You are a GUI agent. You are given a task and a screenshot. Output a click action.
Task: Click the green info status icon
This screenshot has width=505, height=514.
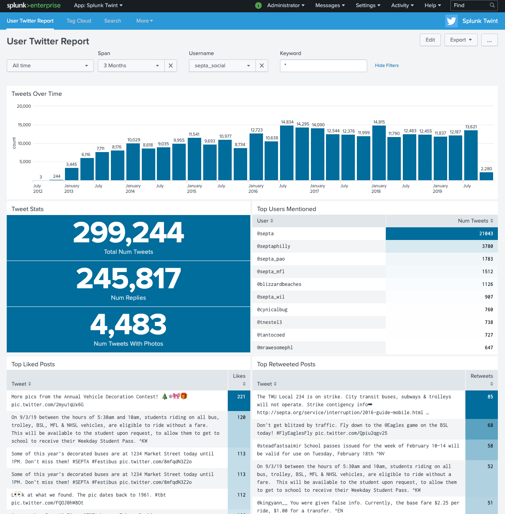pyautogui.click(x=258, y=6)
